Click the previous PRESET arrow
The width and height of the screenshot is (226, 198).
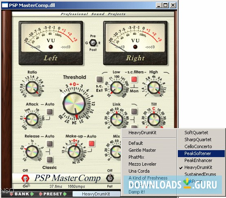[41, 194]
